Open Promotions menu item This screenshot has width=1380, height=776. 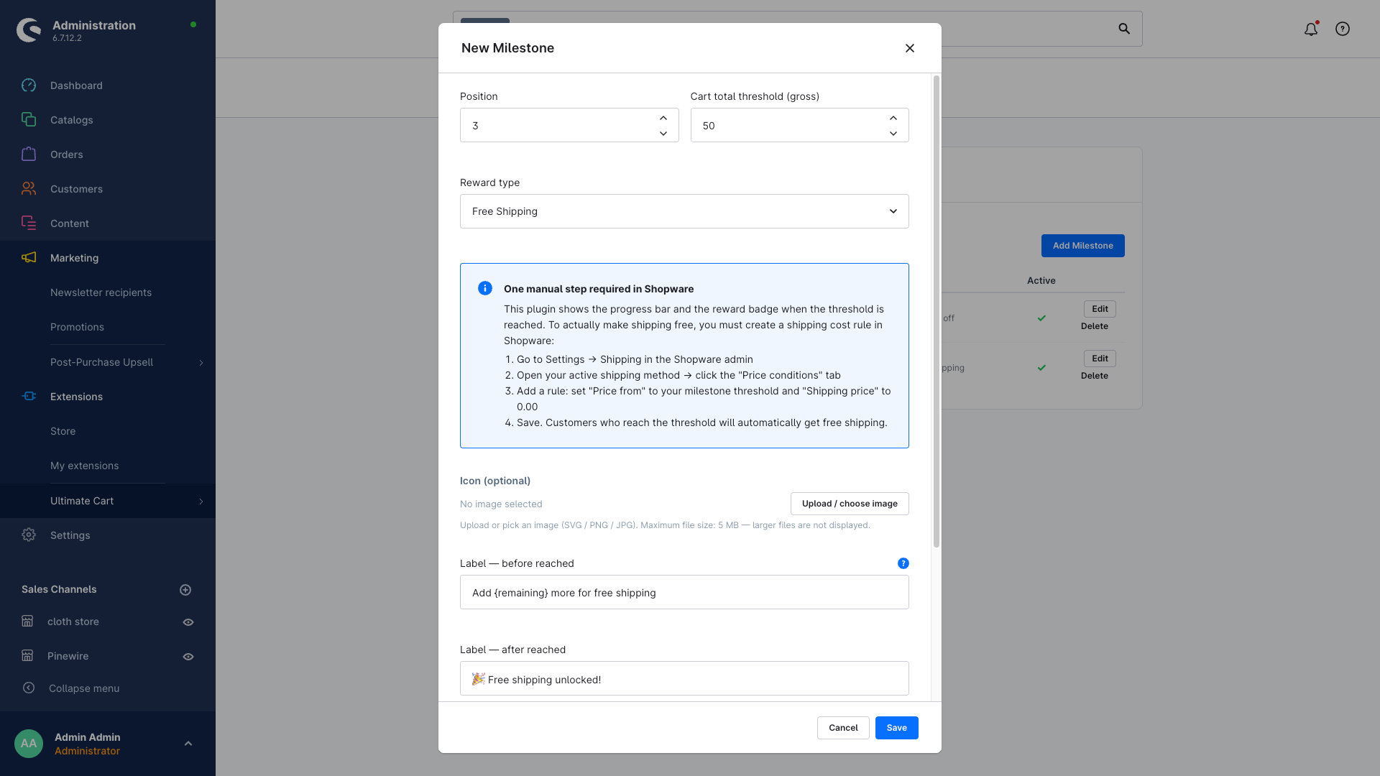click(x=77, y=327)
